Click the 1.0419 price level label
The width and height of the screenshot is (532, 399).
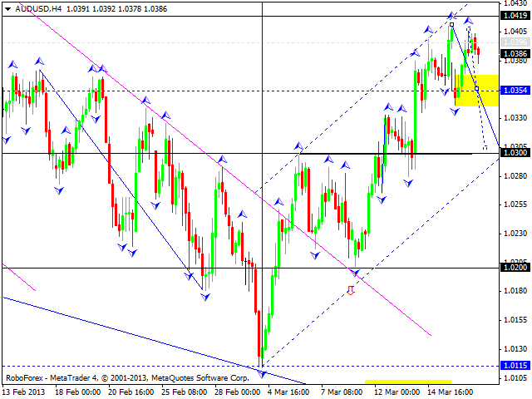tap(515, 16)
